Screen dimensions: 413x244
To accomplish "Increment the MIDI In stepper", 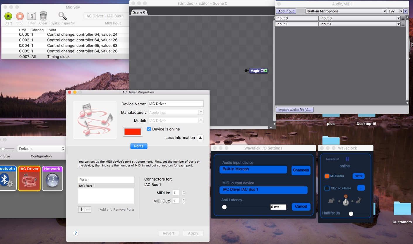I will point(184,192).
